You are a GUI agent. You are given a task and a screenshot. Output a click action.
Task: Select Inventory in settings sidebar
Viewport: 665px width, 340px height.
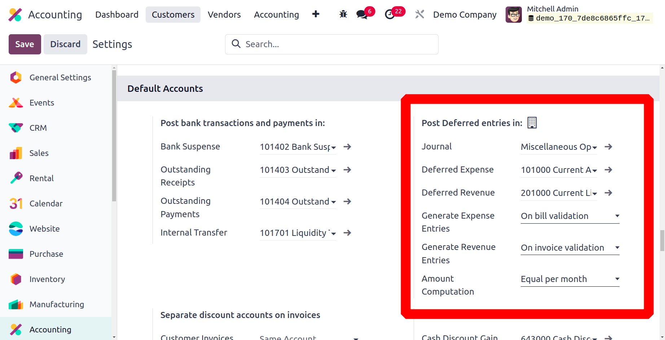pos(56,279)
